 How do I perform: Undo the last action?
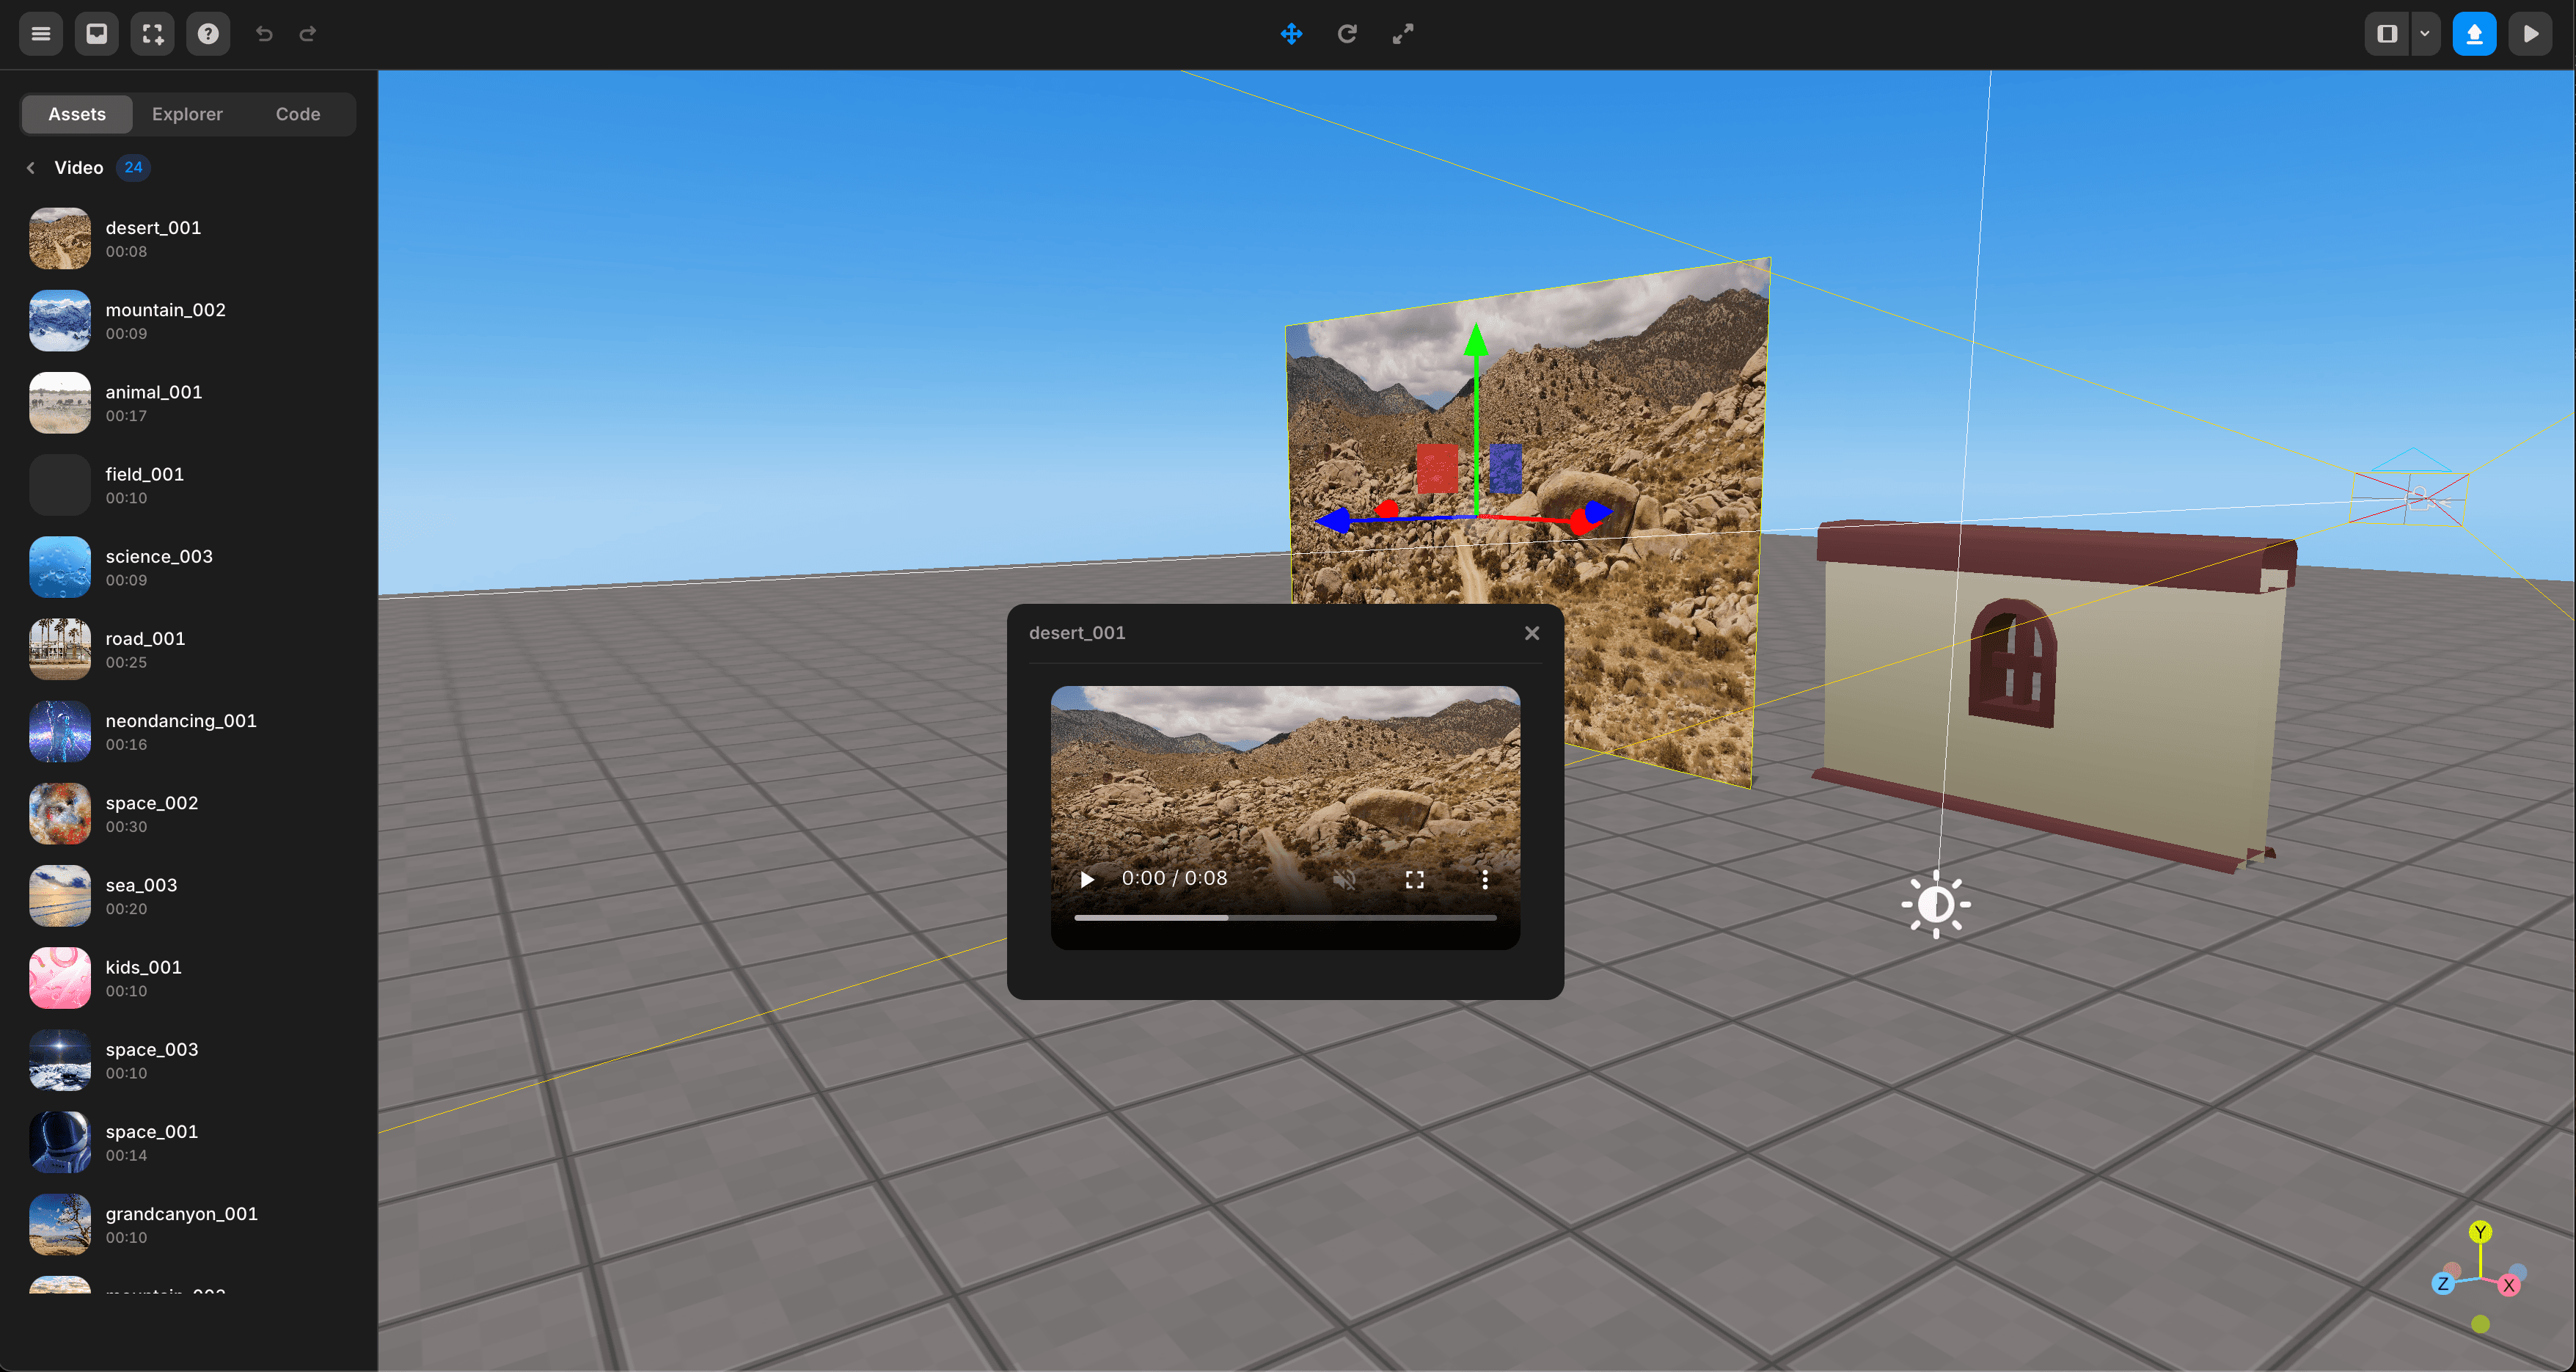pyautogui.click(x=264, y=34)
